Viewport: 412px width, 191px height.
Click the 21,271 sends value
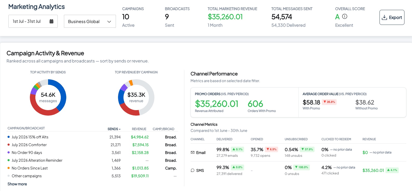click(x=115, y=145)
